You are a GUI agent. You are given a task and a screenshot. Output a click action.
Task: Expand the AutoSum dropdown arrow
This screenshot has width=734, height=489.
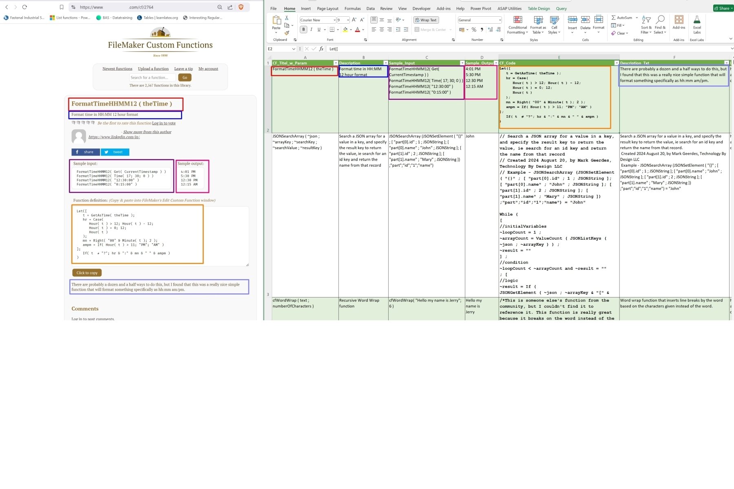(x=637, y=18)
